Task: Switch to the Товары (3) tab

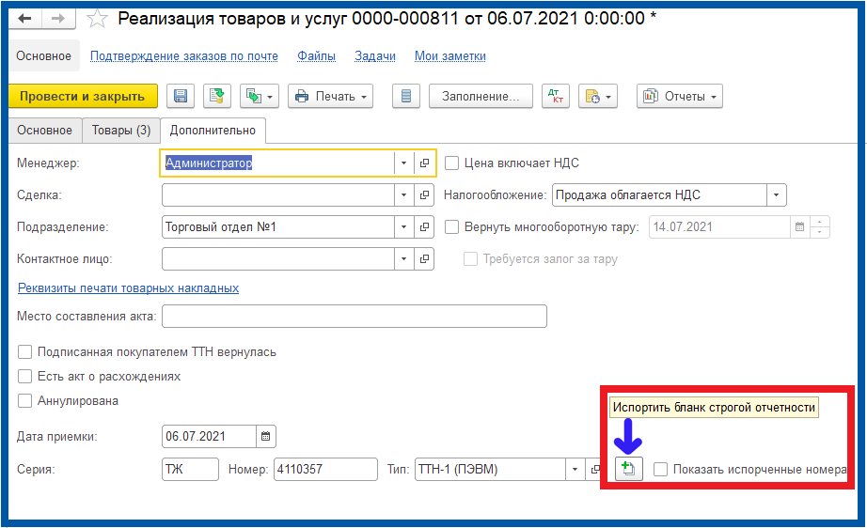Action: [120, 131]
